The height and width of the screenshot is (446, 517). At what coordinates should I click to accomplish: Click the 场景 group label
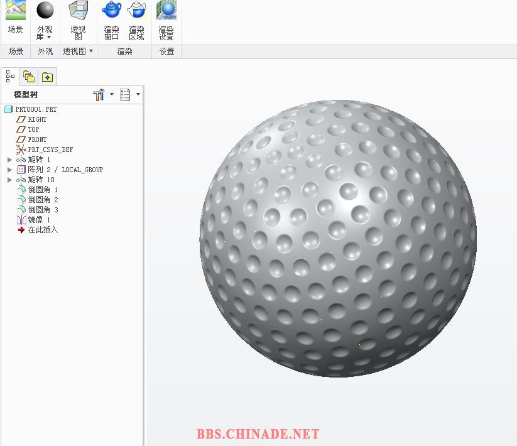point(16,51)
